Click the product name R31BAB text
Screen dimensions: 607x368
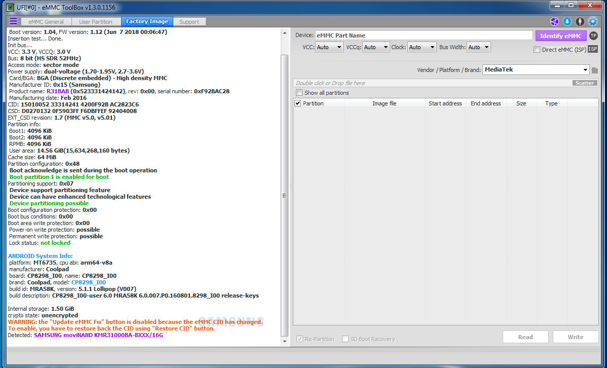(x=58, y=91)
